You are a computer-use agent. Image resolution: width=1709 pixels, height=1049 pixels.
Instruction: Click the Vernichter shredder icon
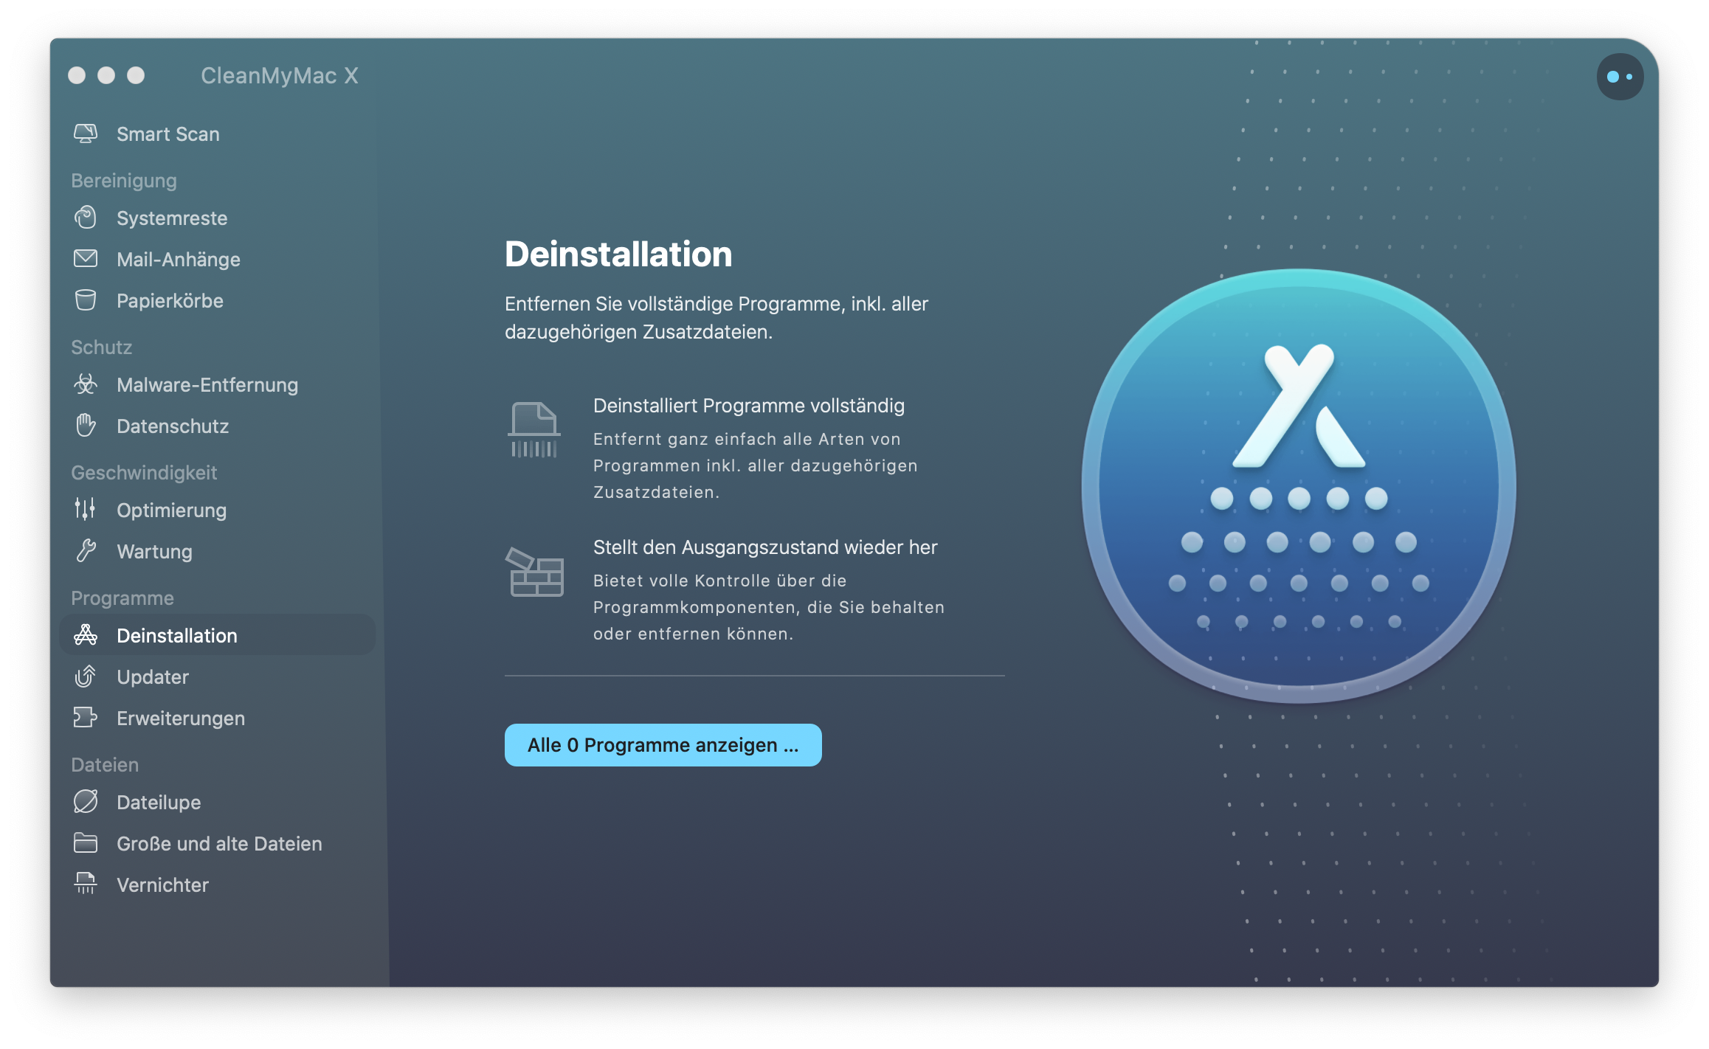click(x=86, y=884)
